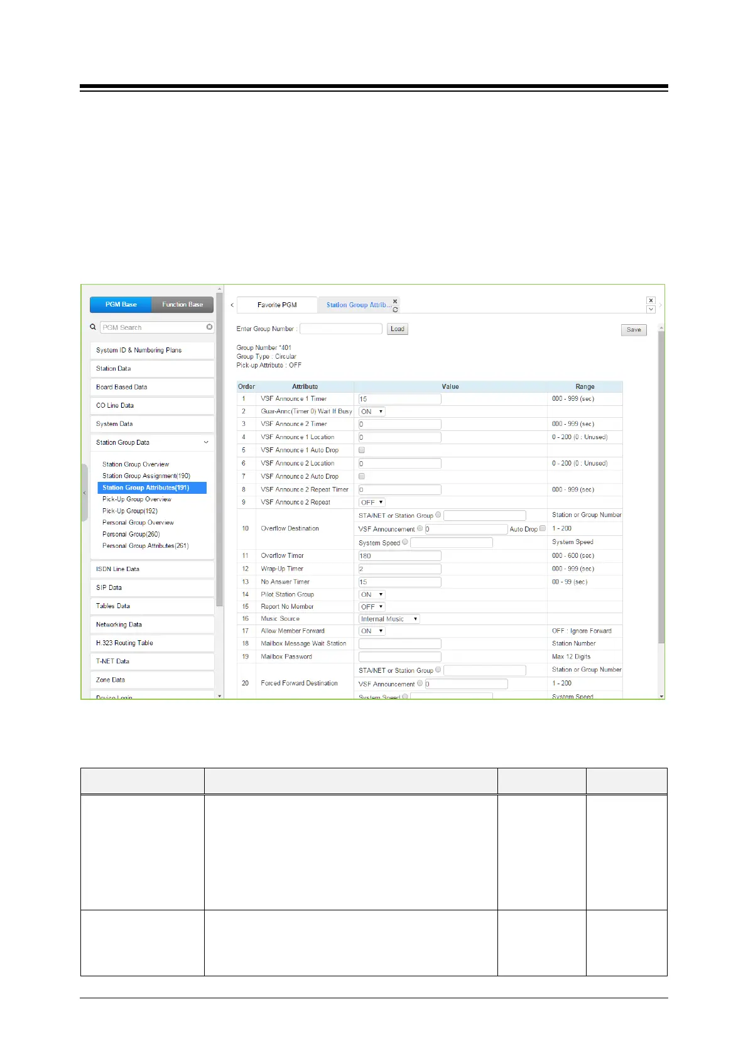
Task: Click the PGM Search magnifier icon
Action: click(93, 327)
